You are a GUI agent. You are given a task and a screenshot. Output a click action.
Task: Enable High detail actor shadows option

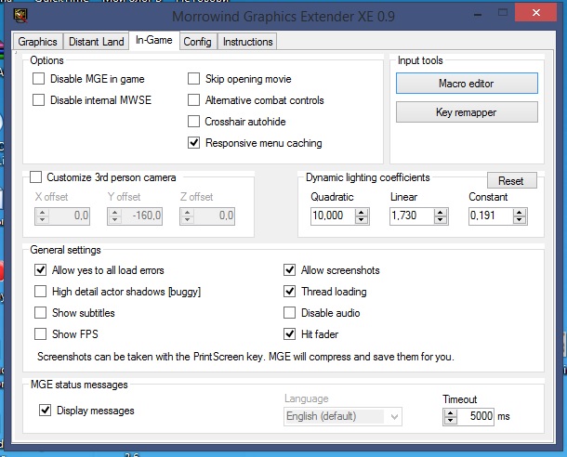[x=41, y=291]
